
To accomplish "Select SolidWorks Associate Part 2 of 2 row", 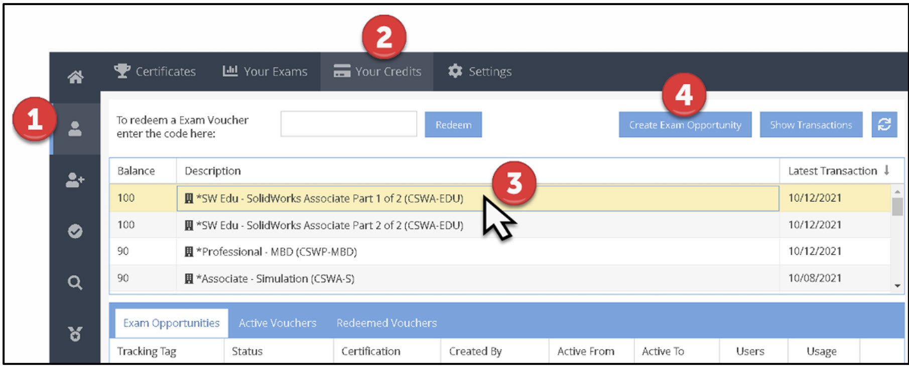I will pos(500,225).
